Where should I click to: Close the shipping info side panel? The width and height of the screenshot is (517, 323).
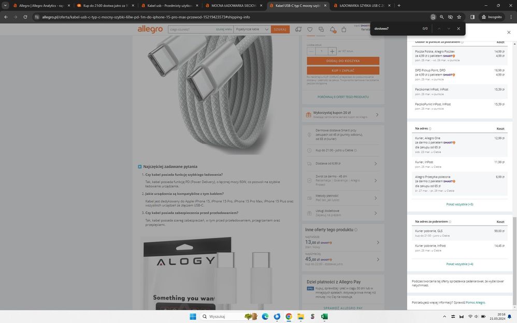click(508, 32)
